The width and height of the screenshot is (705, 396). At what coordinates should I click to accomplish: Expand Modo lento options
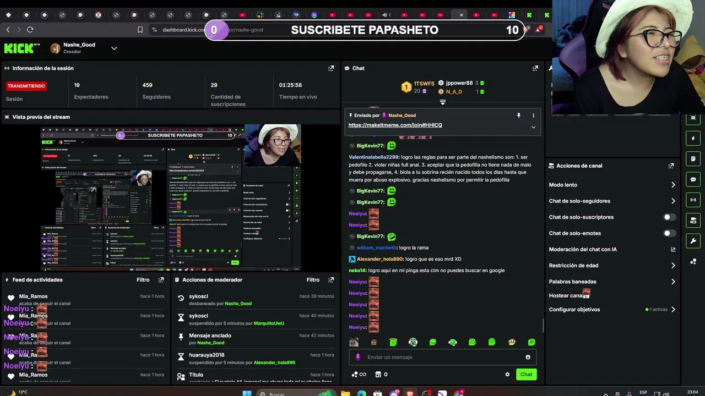click(673, 185)
